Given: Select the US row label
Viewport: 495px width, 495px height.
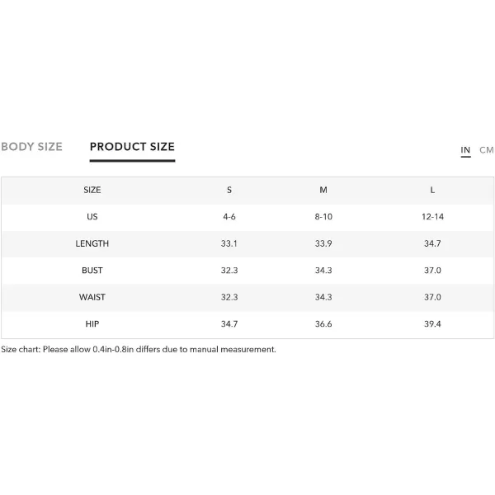Looking at the screenshot, I should click(x=92, y=217).
